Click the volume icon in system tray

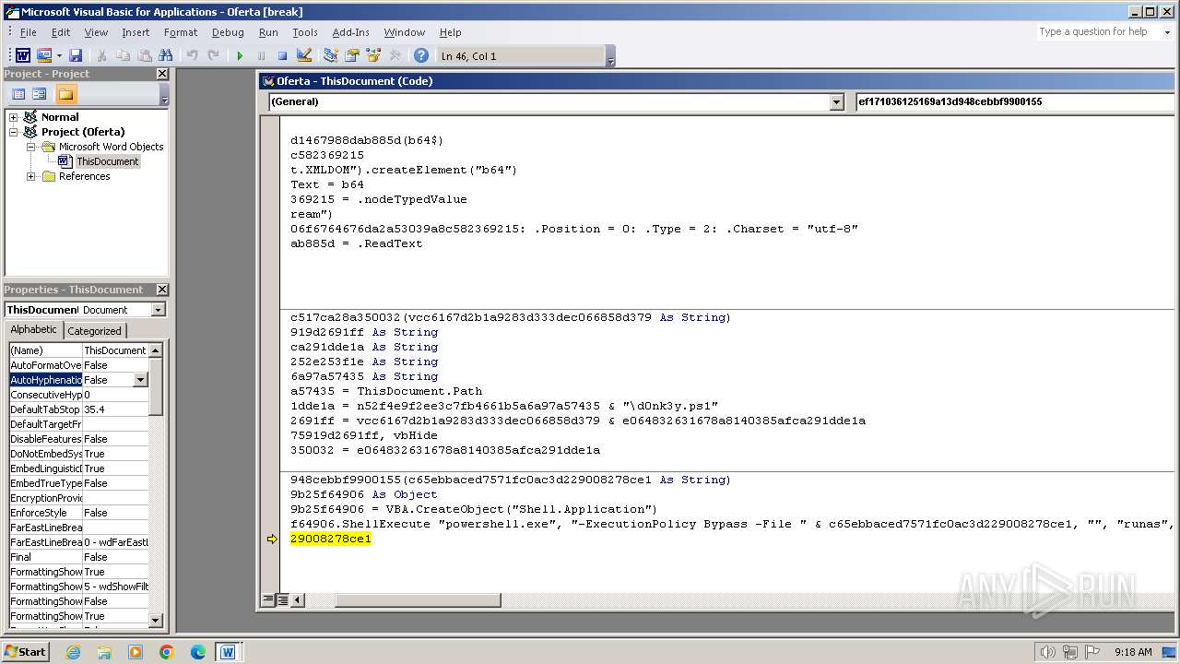tap(1048, 652)
